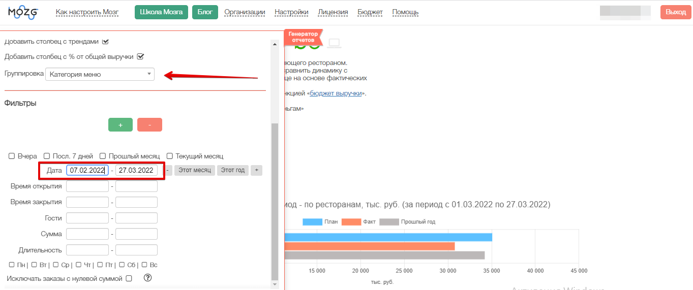This screenshot has height=290, width=693.
Task: Click scrollbar down arrow in filter panel
Action: [x=275, y=285]
